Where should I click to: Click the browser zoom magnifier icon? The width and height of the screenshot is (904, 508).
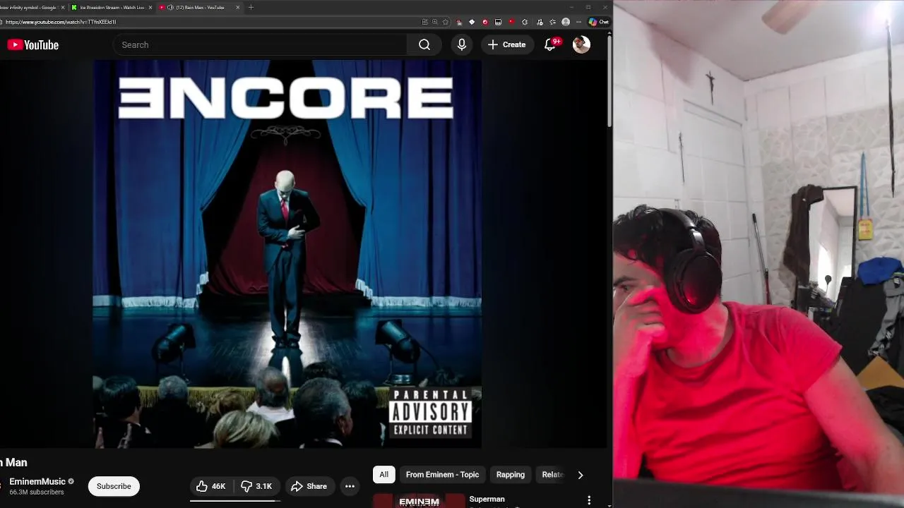(435, 22)
